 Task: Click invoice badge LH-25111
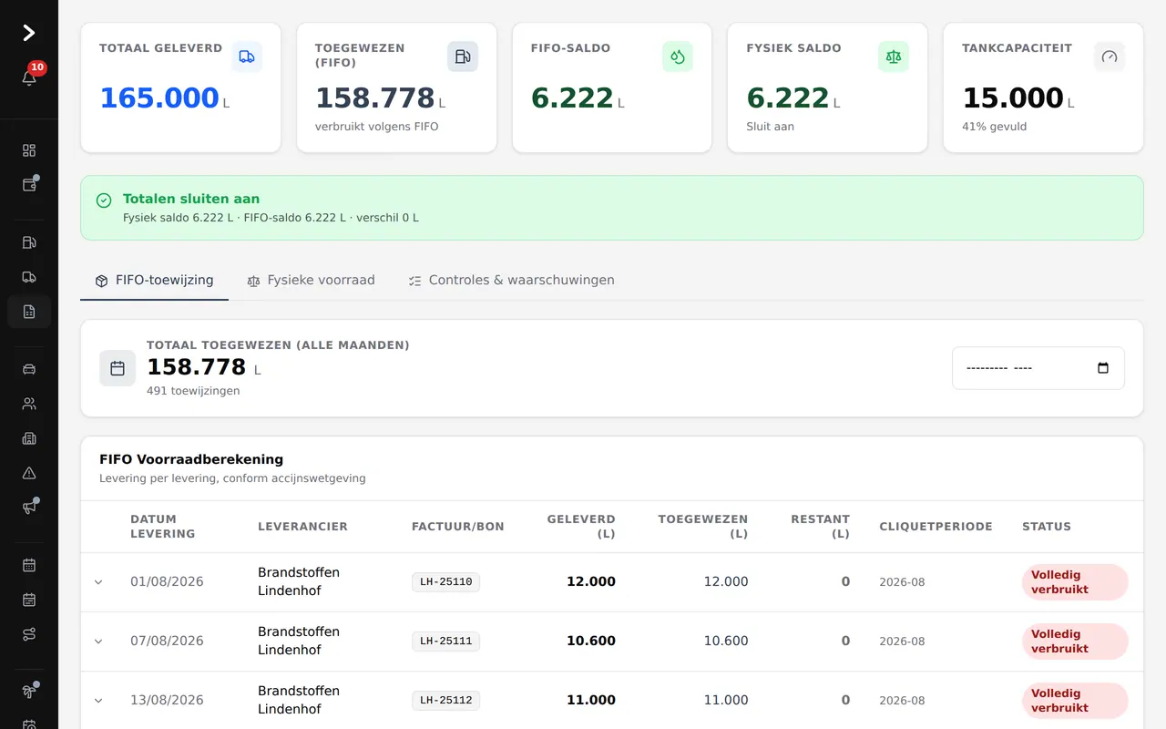(445, 642)
